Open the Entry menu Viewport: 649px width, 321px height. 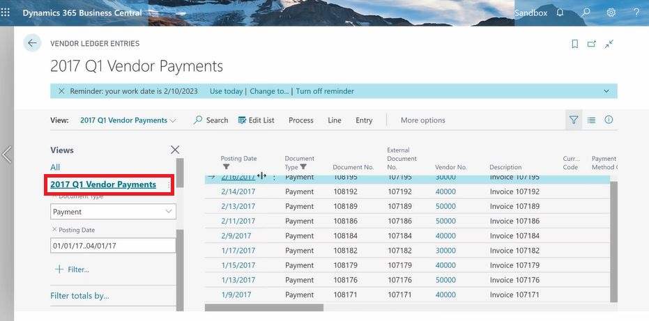364,120
